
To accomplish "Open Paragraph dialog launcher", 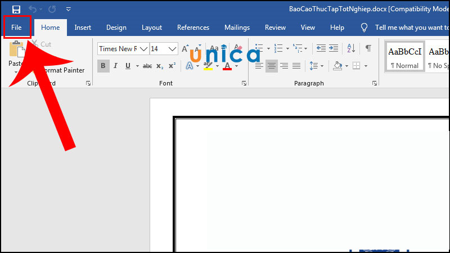I will point(375,83).
